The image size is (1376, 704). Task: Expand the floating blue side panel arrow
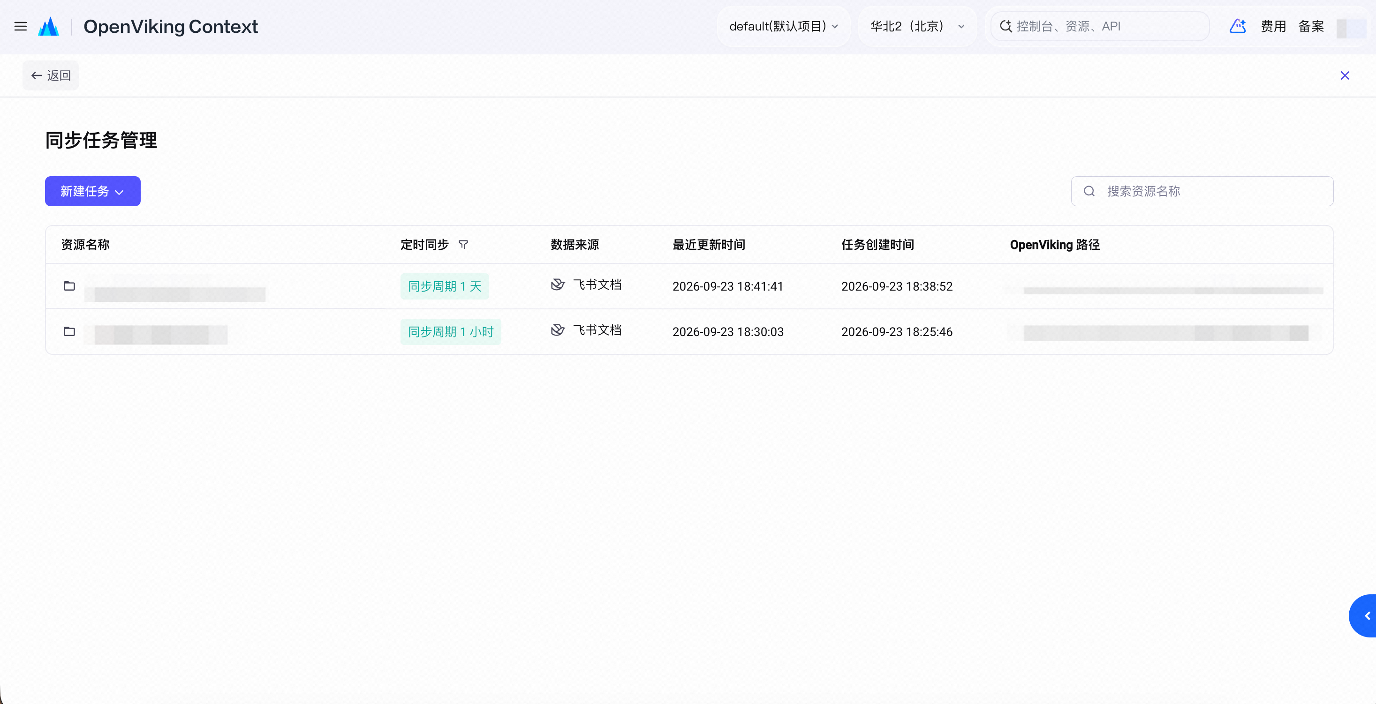(x=1364, y=616)
